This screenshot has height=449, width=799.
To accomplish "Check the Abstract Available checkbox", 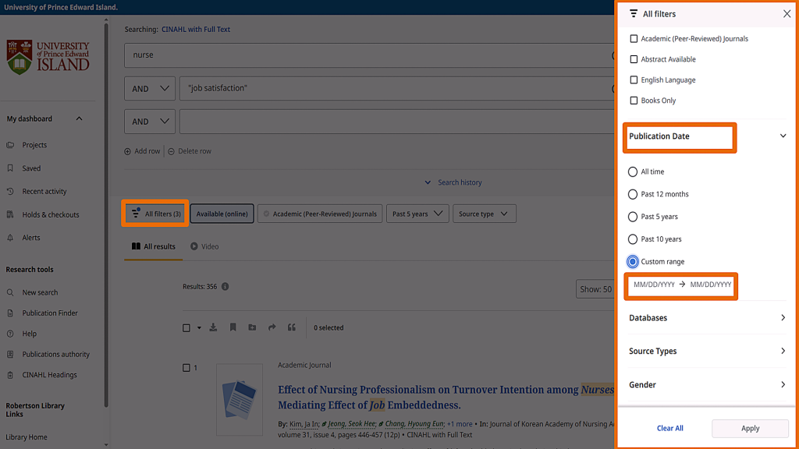I will point(634,59).
